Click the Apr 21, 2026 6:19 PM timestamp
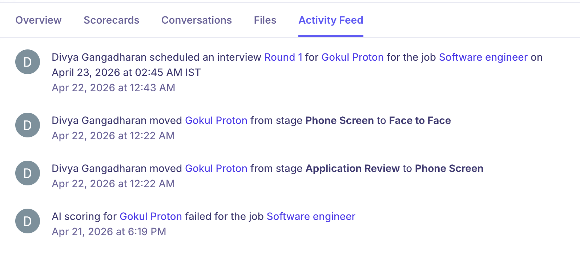This screenshot has height=253, width=580. point(109,232)
